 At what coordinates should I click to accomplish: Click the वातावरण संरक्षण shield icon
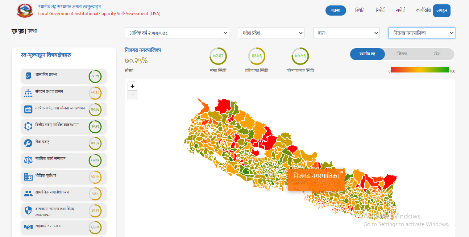(x=28, y=211)
